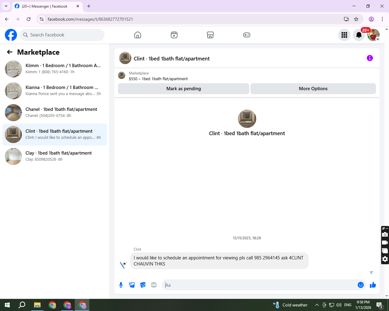Open taskbar search
Viewport: 389px width, 311px height.
click(x=22, y=305)
